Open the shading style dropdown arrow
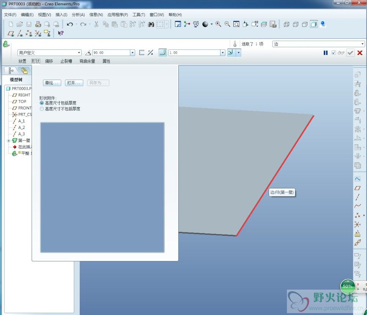This screenshot has width=367, height=315. point(212,24)
